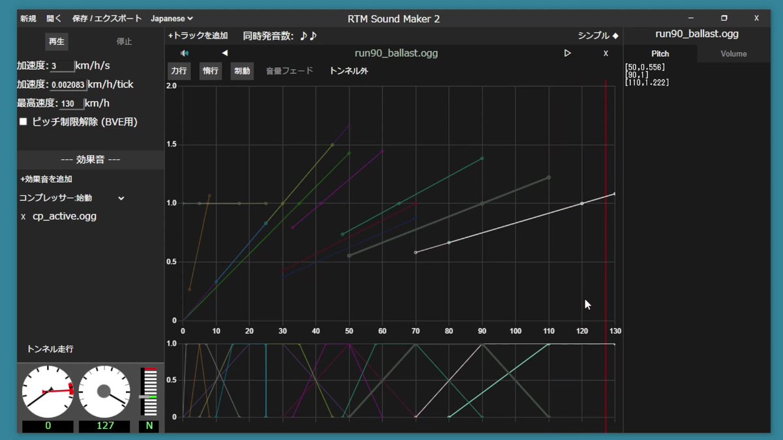Click the run90_ballast.ogg track title
The width and height of the screenshot is (783, 440).
click(396, 53)
